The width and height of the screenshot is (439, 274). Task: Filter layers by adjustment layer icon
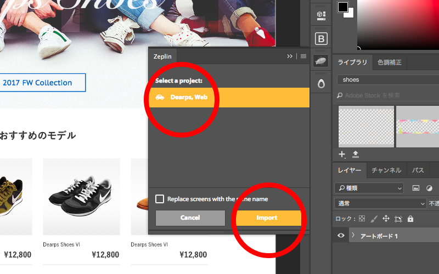coord(429,188)
